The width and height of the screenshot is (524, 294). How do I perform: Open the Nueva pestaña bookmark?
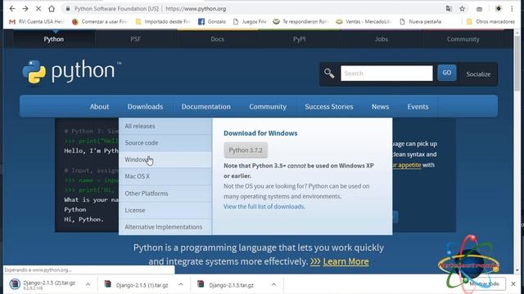pyautogui.click(x=420, y=22)
